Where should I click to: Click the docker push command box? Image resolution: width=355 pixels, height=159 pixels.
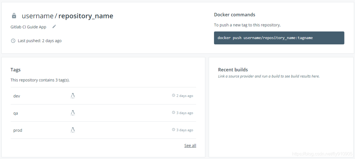(279, 38)
